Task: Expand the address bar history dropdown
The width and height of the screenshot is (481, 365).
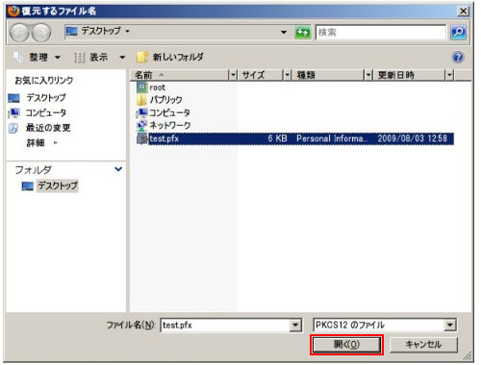Action: tap(284, 32)
